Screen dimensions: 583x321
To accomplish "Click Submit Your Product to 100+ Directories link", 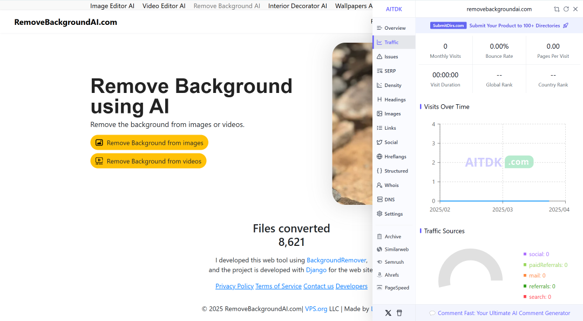I will click(514, 25).
